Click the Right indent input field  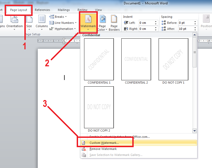[x=146, y=29]
